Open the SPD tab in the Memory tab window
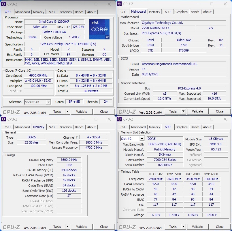The height and width of the screenshot is (231, 232). point(52,127)
